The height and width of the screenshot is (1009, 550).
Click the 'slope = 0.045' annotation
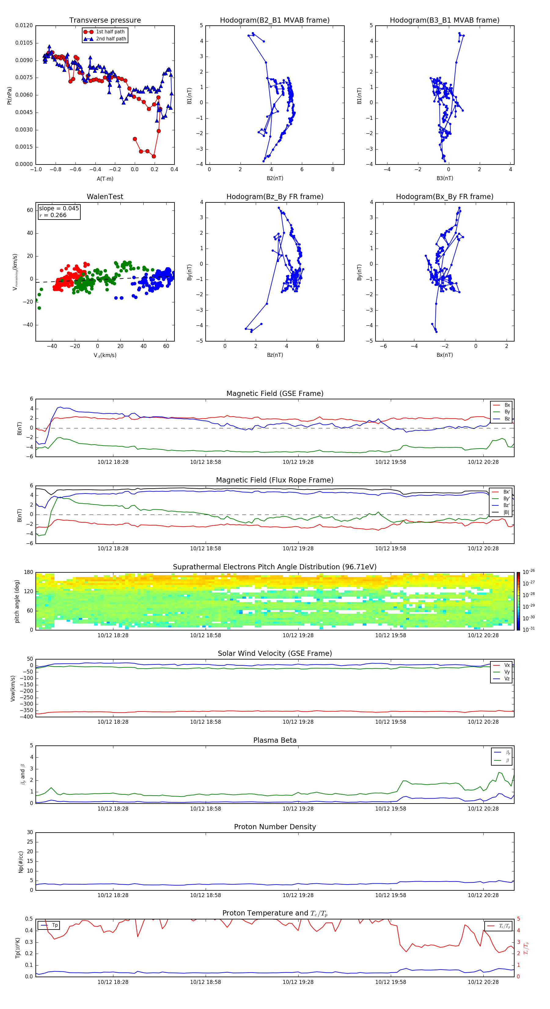(59, 209)
